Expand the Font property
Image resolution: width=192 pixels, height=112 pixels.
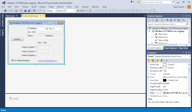click(148, 77)
